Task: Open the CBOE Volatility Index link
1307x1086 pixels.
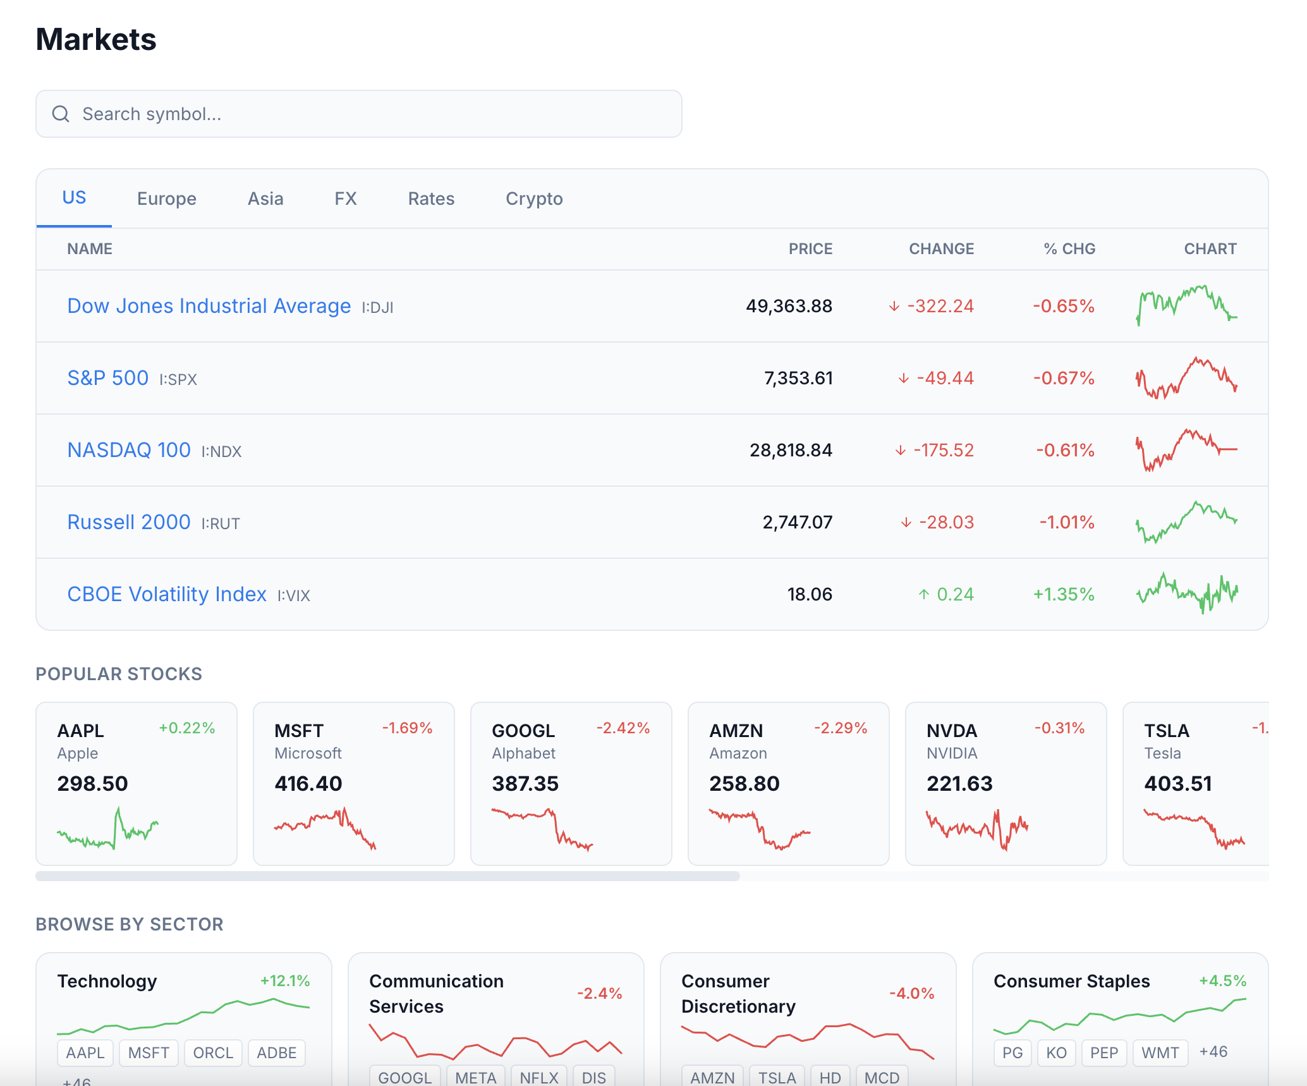Action: click(167, 594)
